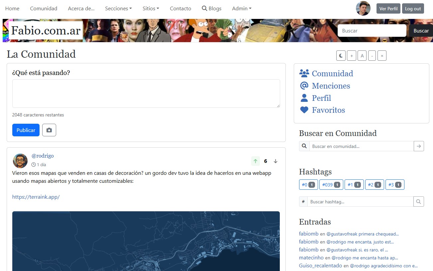Open the Contacto page from the navbar

pyautogui.click(x=180, y=9)
